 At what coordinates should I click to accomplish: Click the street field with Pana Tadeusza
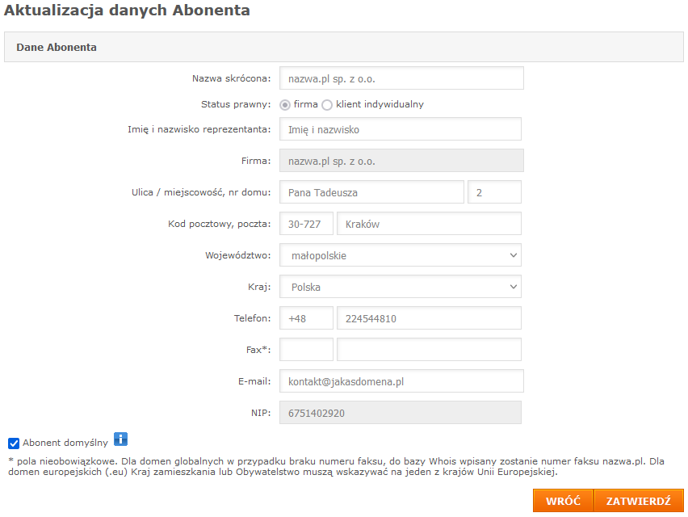coord(371,191)
